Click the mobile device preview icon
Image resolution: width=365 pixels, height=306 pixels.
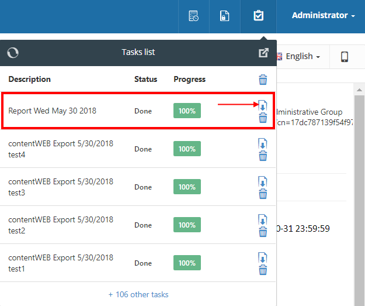(345, 57)
